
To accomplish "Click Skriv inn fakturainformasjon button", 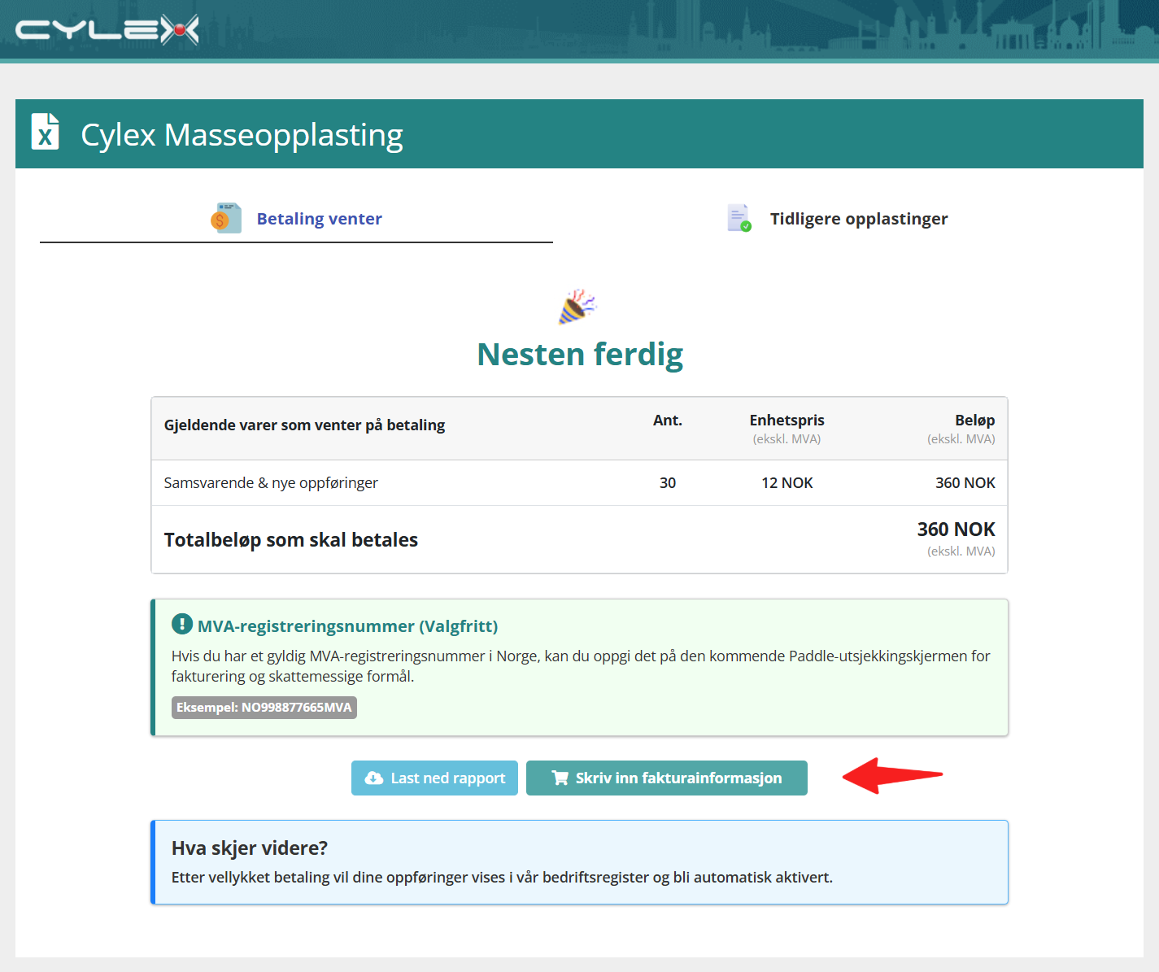I will coord(667,778).
